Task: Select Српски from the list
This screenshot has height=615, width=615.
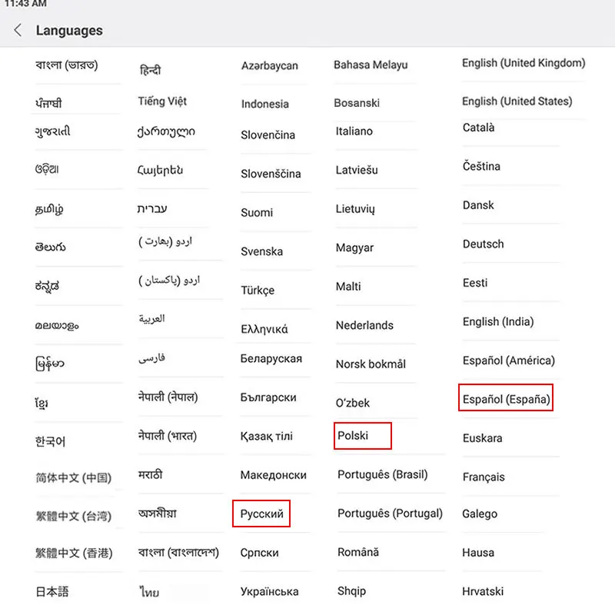Action: pos(259,553)
